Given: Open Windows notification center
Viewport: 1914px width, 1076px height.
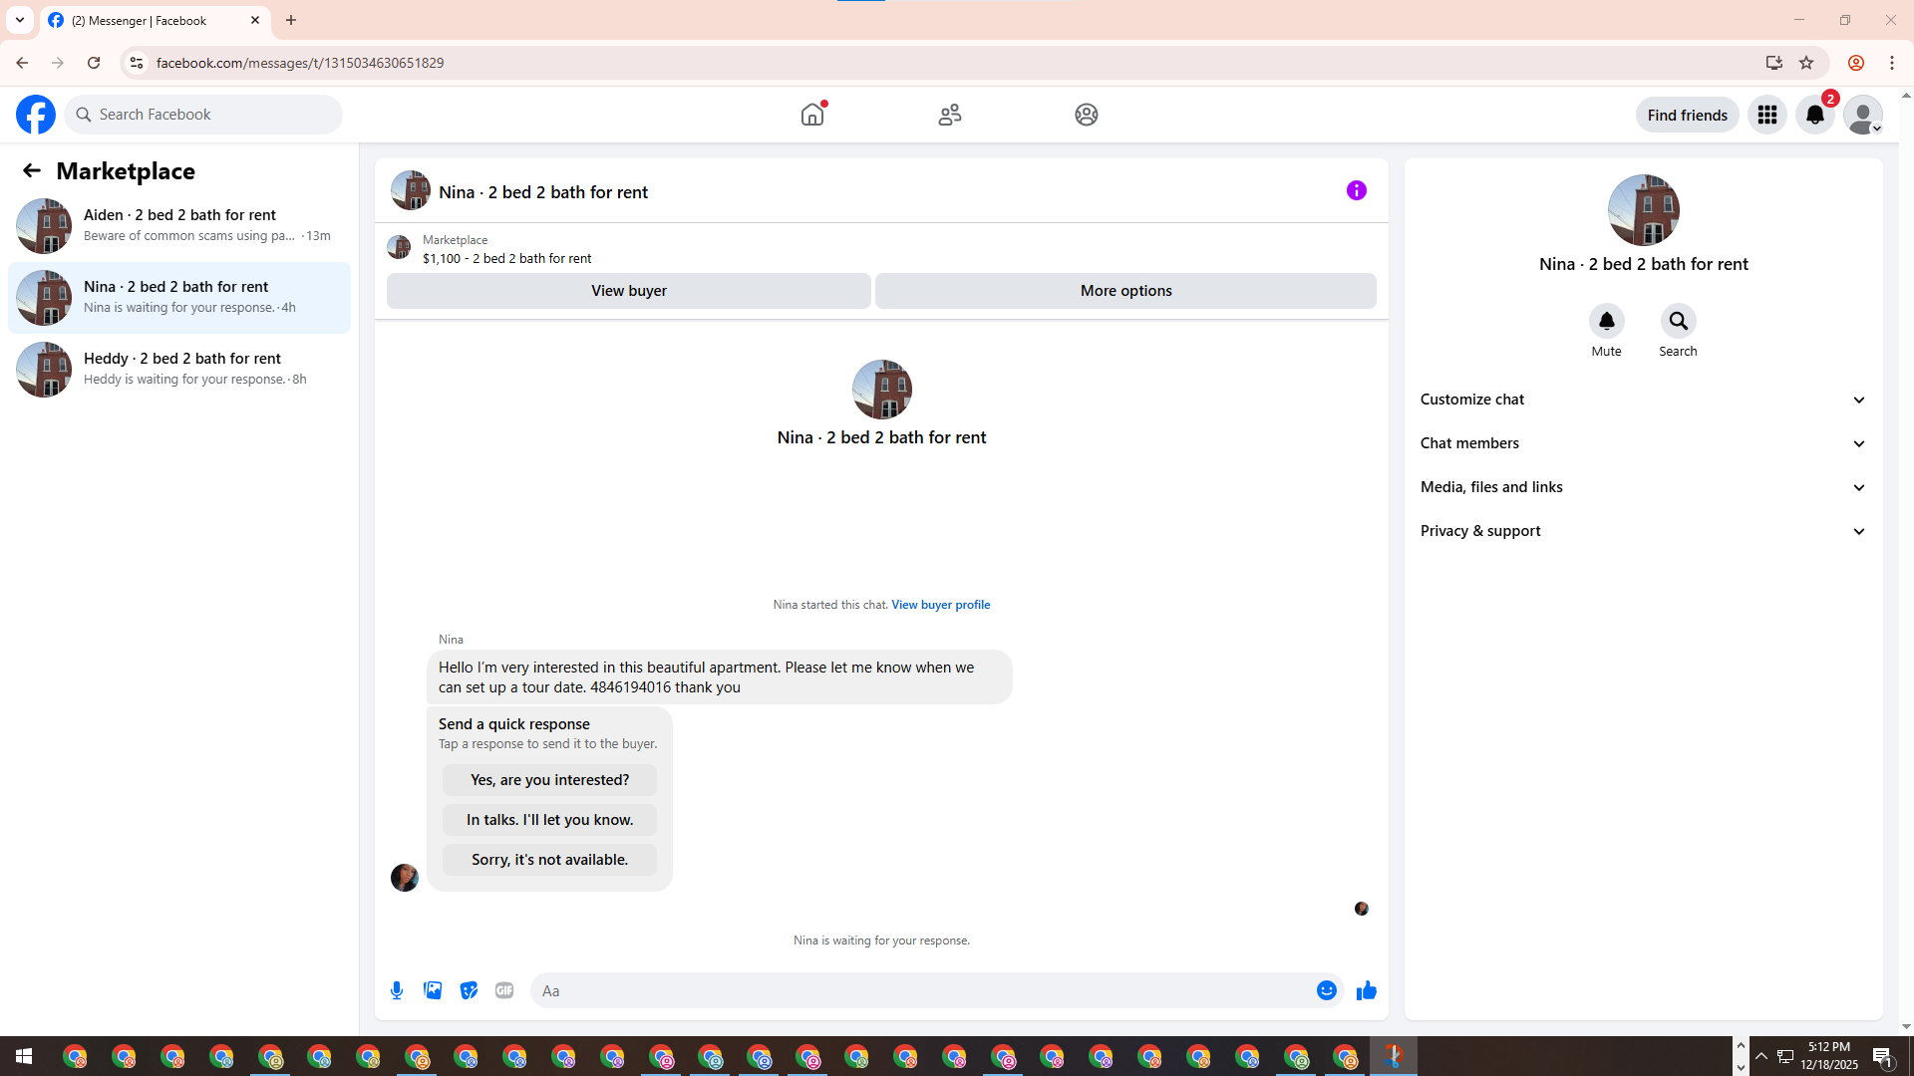Looking at the screenshot, I should tap(1883, 1056).
